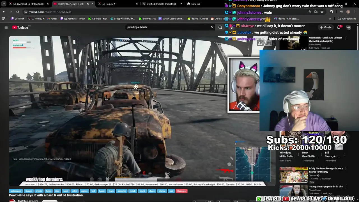The image size is (359, 202).
Task: Open options menu for Young Eman video
Action: (x=346, y=187)
